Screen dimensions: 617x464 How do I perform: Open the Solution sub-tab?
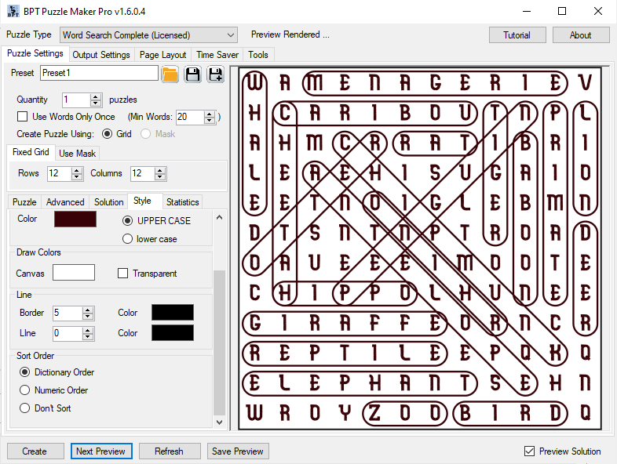108,202
